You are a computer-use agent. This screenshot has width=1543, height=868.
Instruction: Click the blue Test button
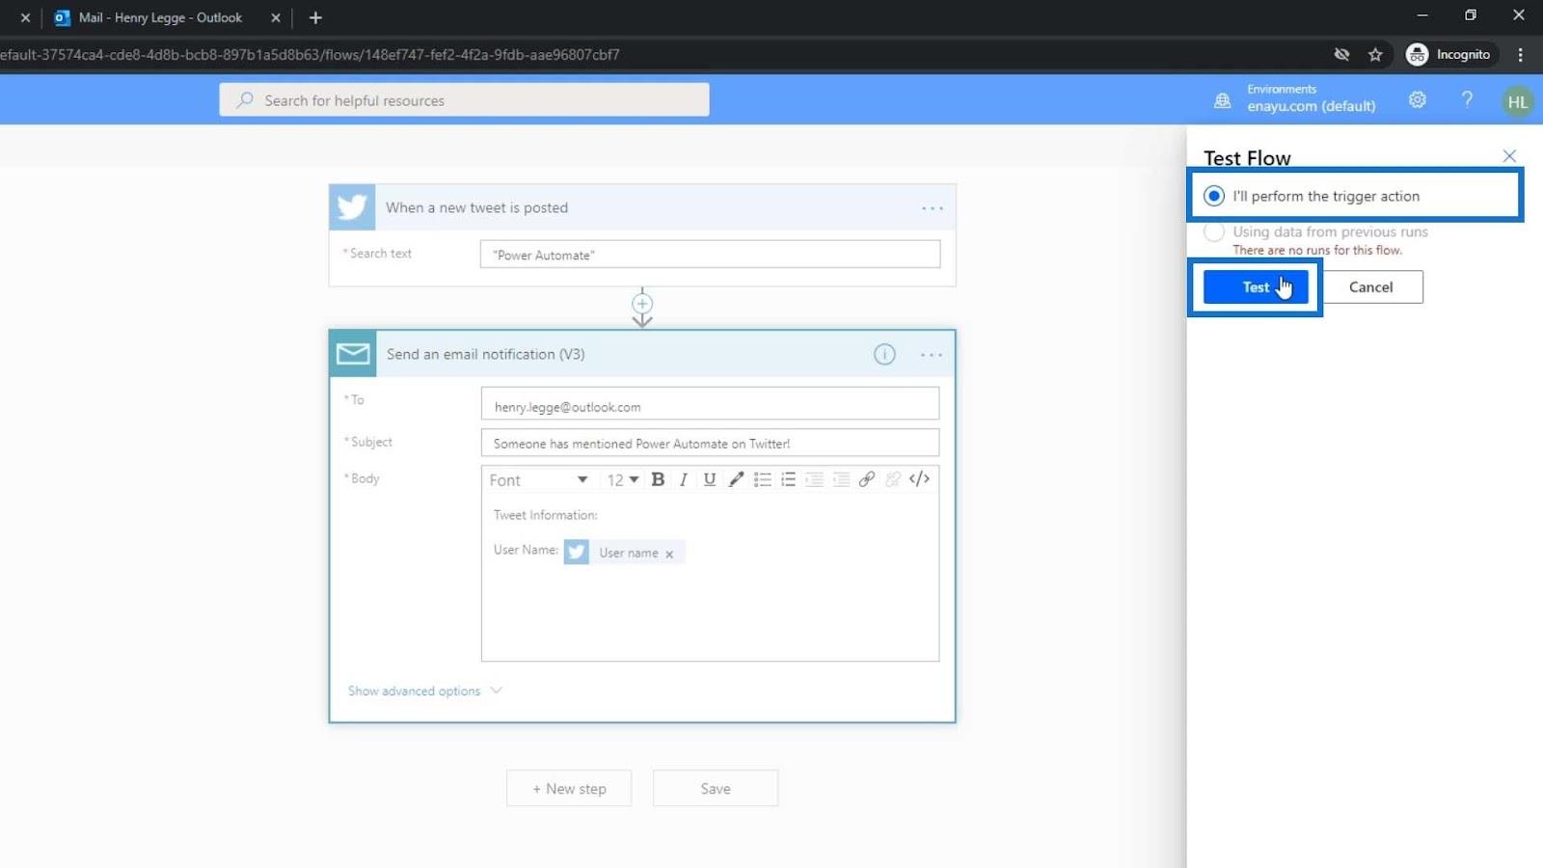tap(1256, 286)
